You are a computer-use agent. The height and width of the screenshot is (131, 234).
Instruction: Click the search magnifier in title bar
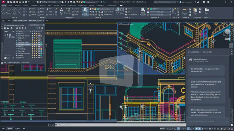(x=177, y=2)
